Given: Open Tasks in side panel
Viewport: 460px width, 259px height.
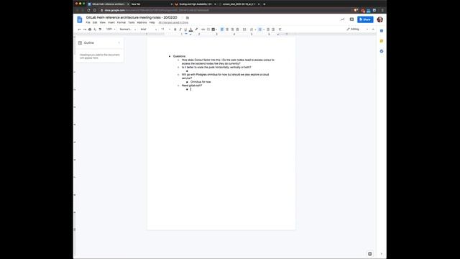Looking at the screenshot, I should (x=382, y=51).
